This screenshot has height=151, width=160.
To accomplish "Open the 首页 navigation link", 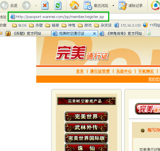I will (x=80, y=71).
